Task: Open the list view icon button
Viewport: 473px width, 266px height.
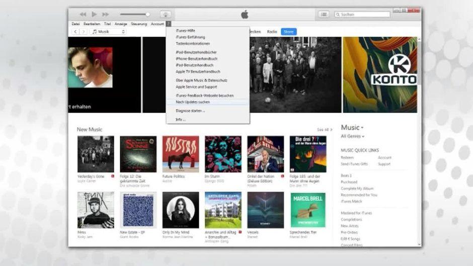Action: [x=324, y=14]
